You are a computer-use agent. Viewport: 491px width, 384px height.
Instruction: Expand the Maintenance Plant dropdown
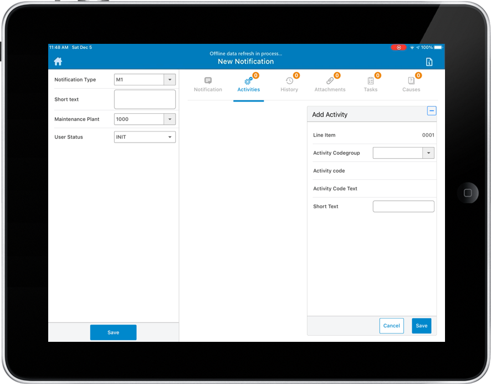pos(170,119)
